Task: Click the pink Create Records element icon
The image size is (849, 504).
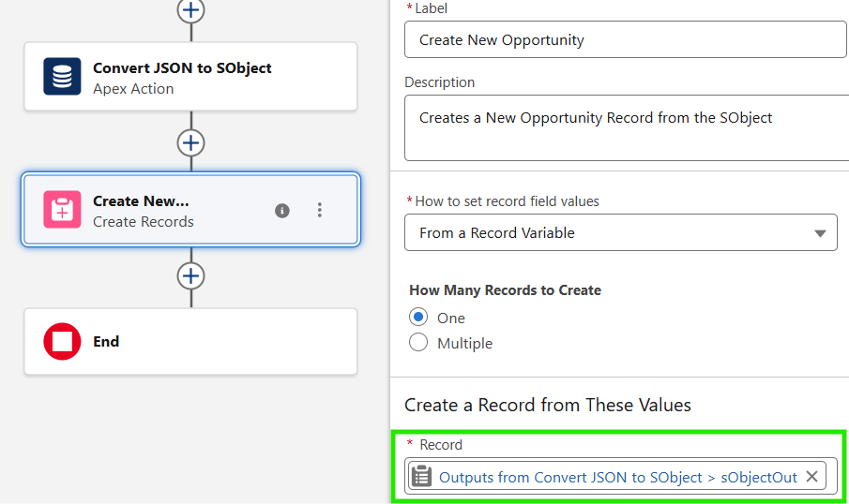Action: pyautogui.click(x=62, y=210)
